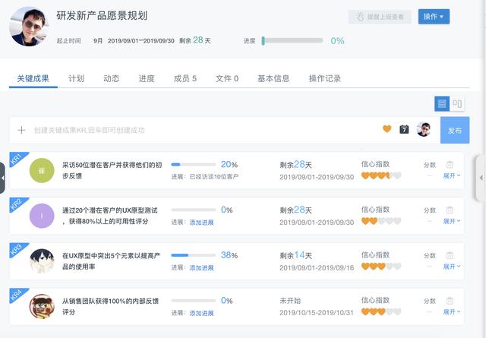Screen dimensions: 486x338
Task: Open KR2 title 通过20个潜在客户的UX原型测试
Action: coord(110,216)
